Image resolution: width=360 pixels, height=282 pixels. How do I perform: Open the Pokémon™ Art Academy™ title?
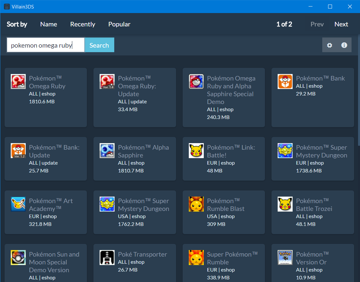point(51,205)
